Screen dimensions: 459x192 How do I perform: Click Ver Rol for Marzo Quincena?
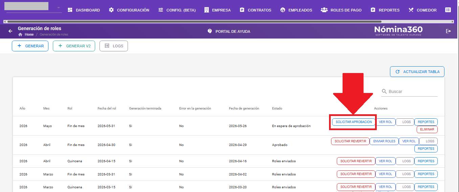385,187
